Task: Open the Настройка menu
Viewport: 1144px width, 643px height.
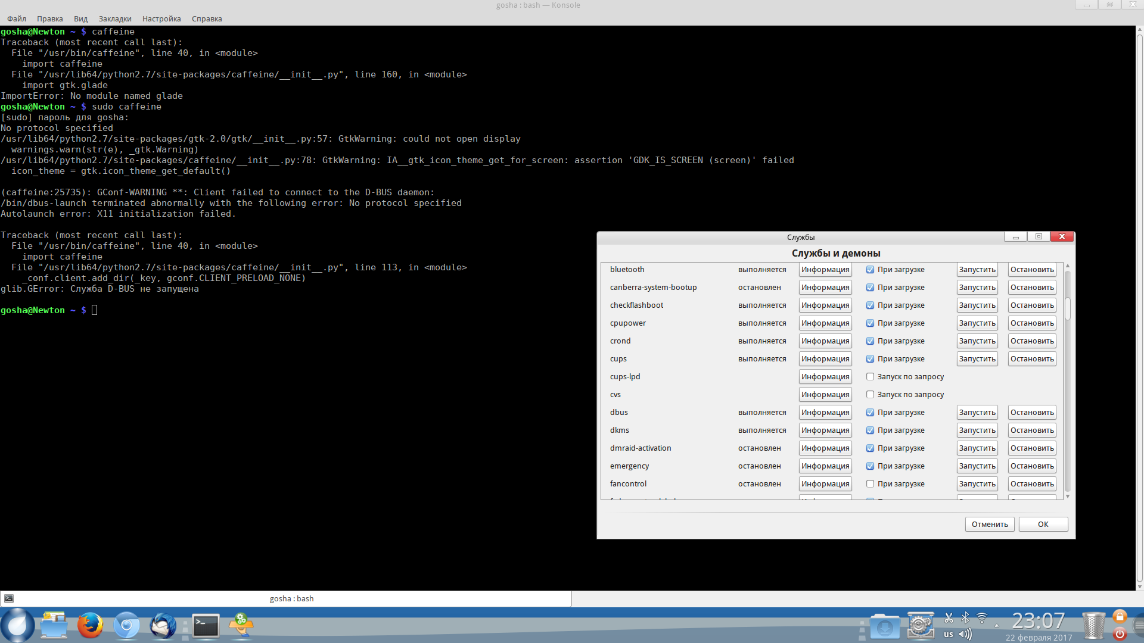Action: click(x=161, y=18)
